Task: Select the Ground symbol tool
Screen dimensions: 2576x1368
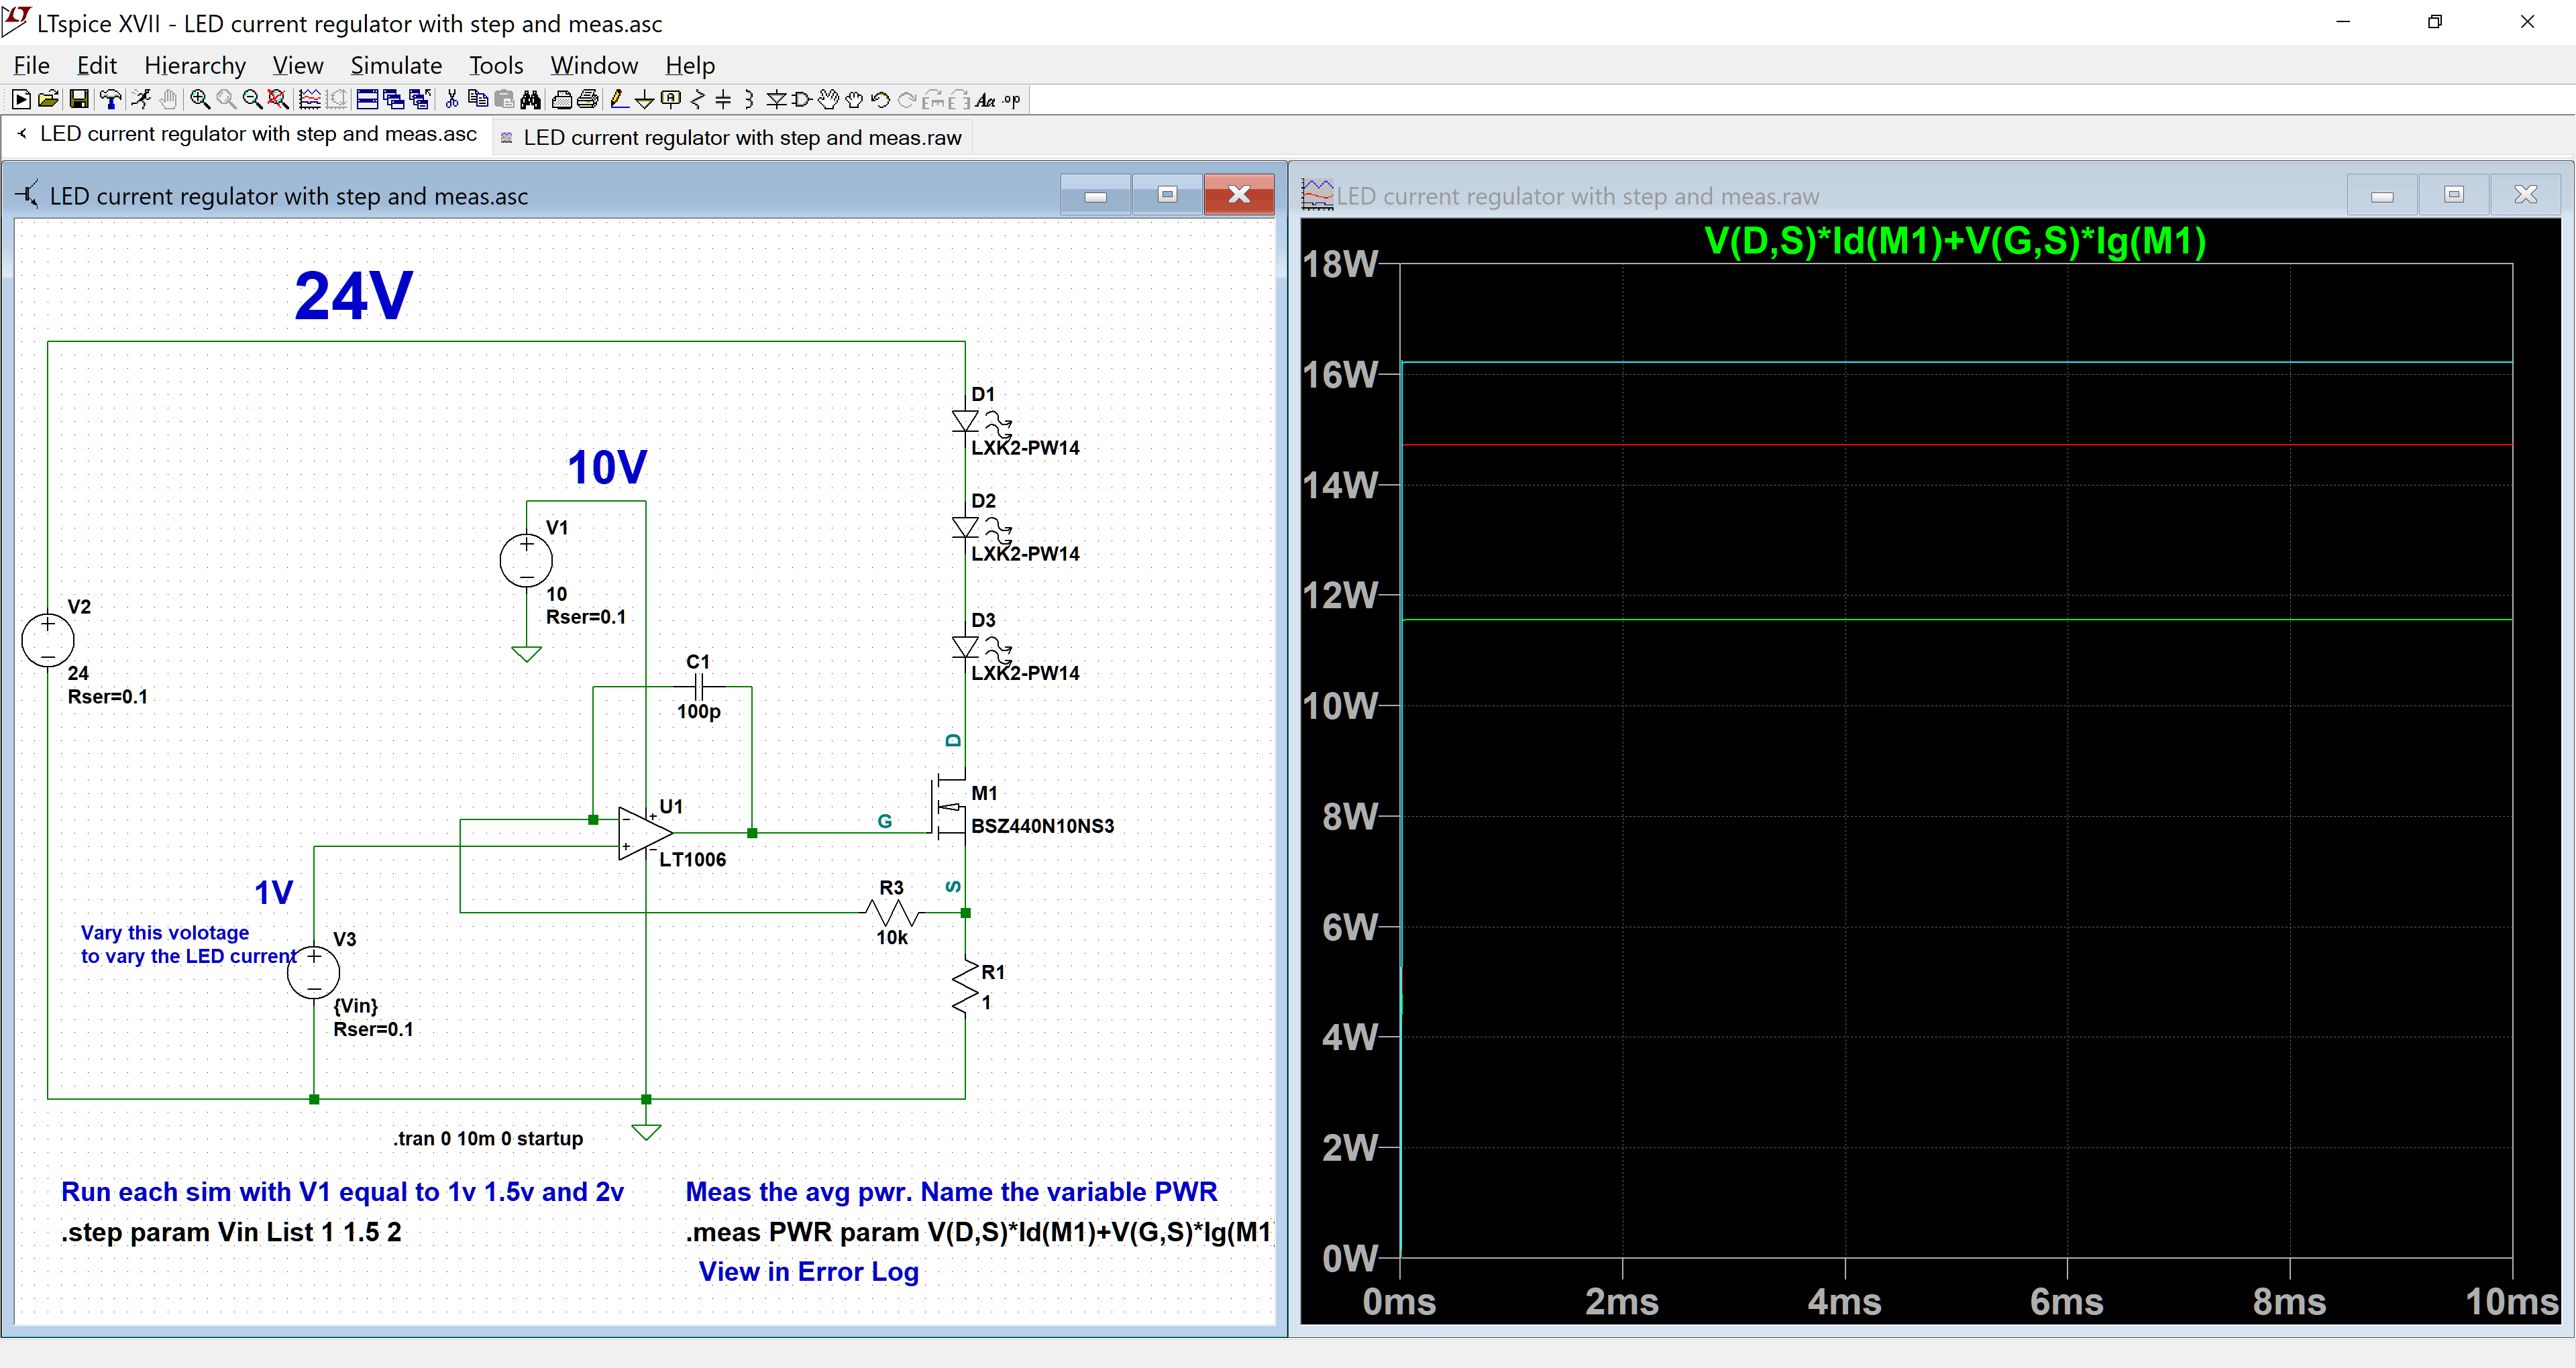Action: coord(645,100)
